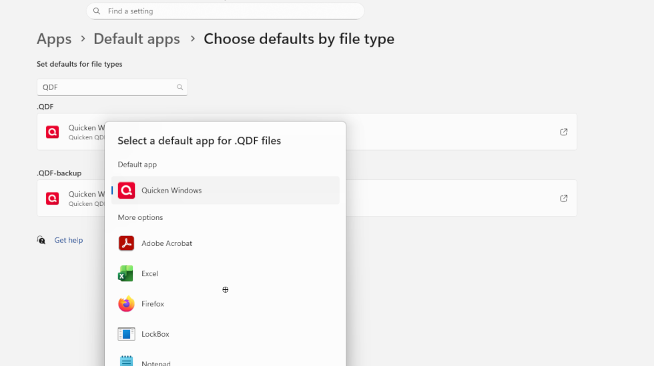The image size is (654, 366).
Task: Choose the Excel icon in More options
Action: coord(125,273)
